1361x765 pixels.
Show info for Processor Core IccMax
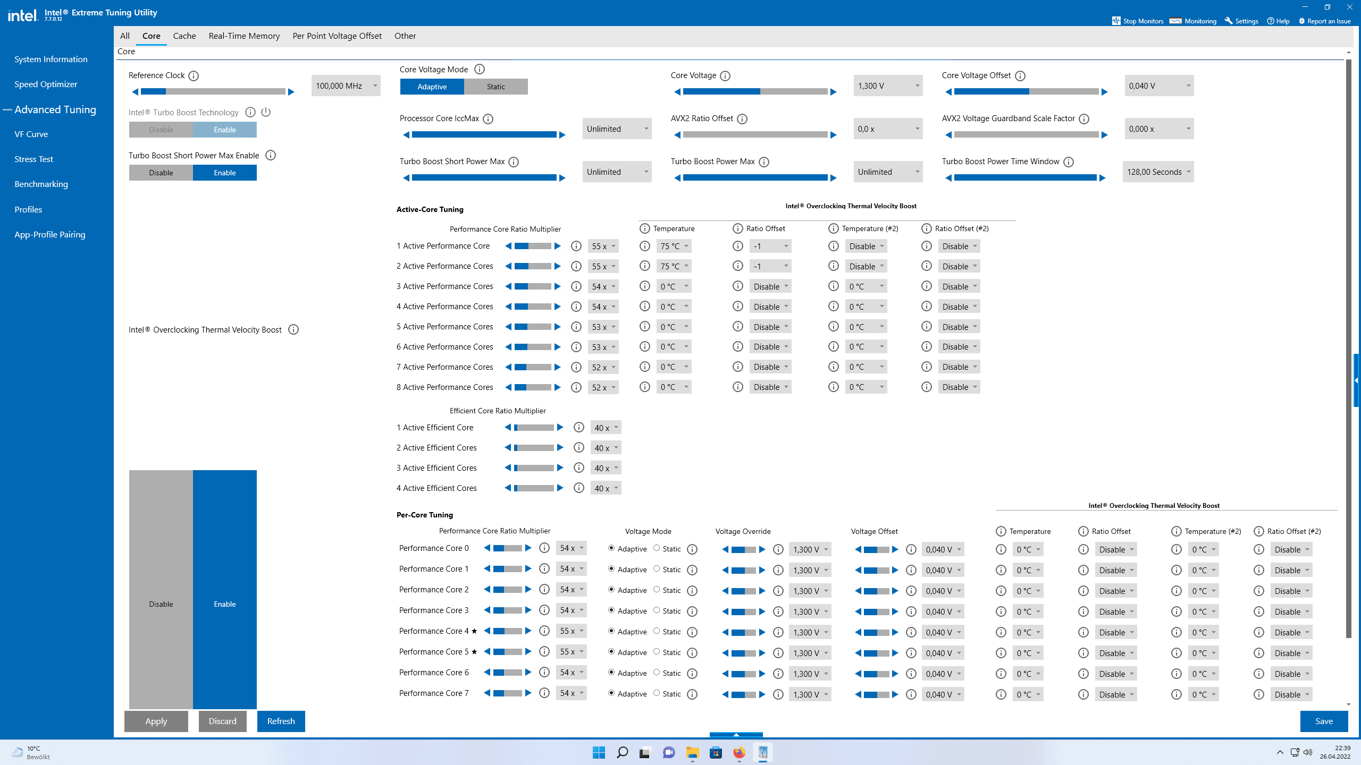(x=488, y=119)
